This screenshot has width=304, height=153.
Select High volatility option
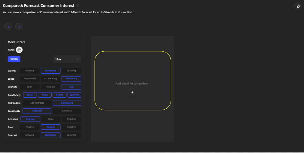(x=30, y=87)
